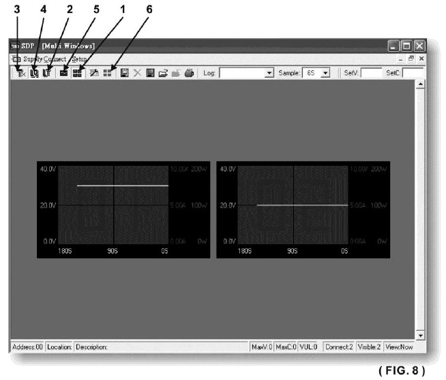Click the open folder icon in toolbar
Image resolution: width=446 pixels, height=380 pixels.
[164, 72]
